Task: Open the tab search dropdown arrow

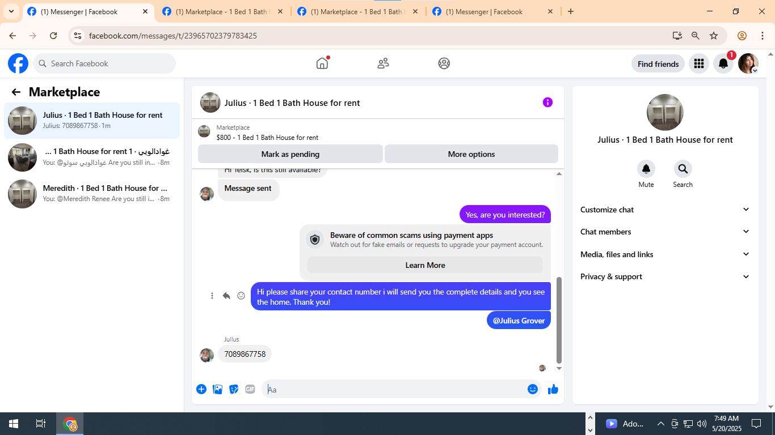Action: coord(11,11)
